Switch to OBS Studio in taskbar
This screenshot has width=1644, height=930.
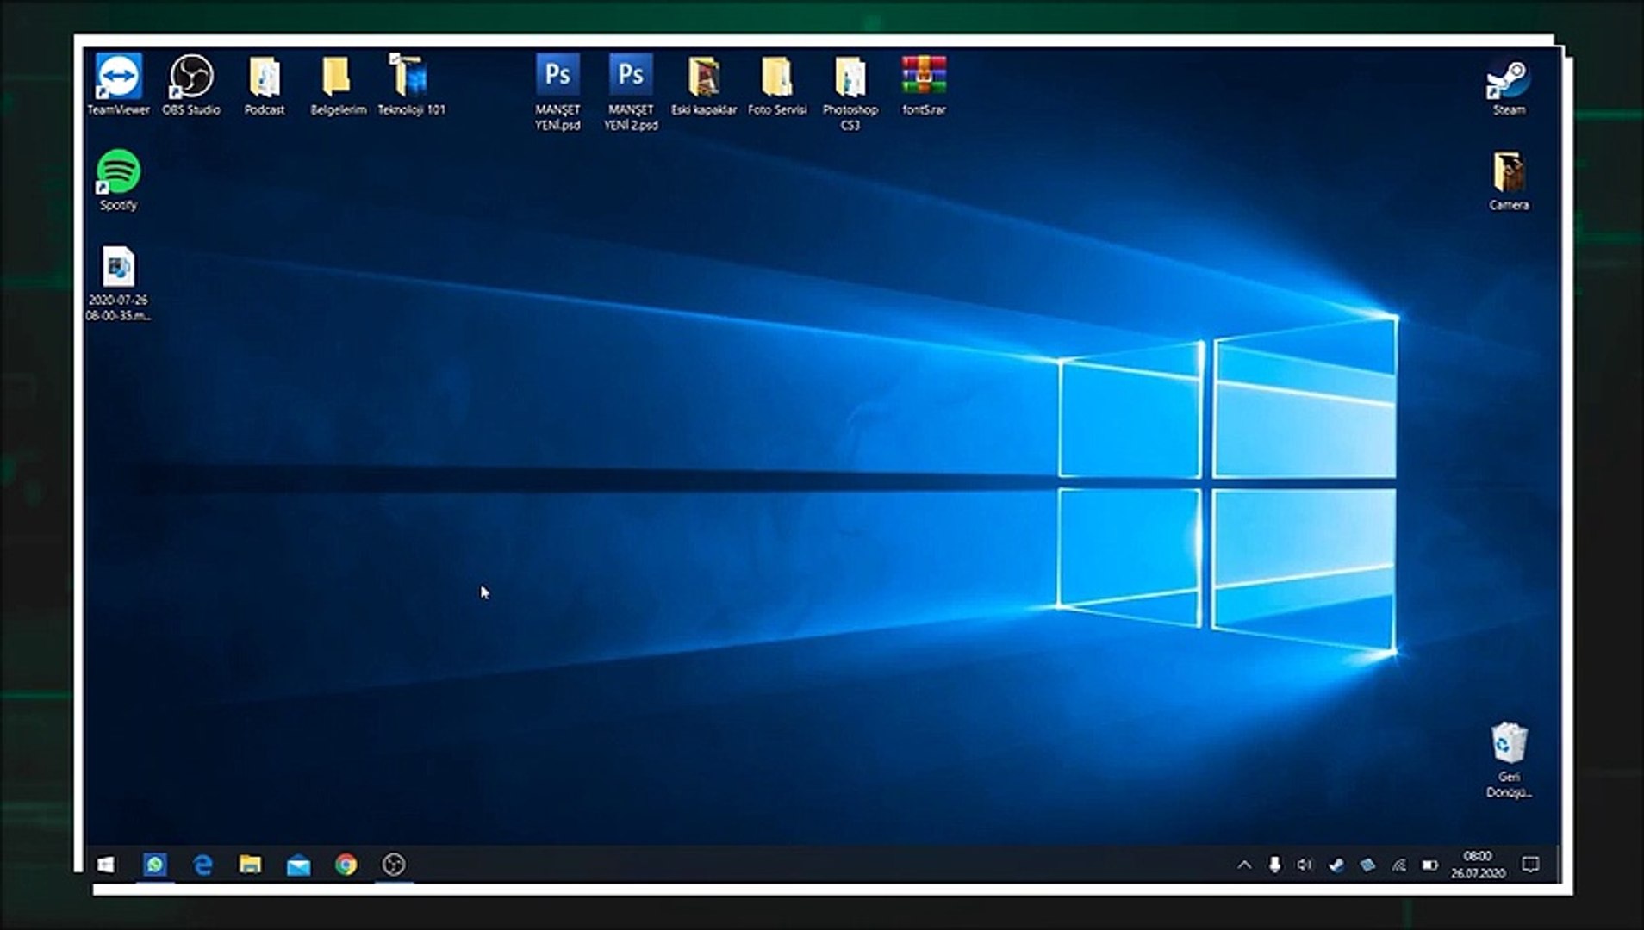coord(394,865)
